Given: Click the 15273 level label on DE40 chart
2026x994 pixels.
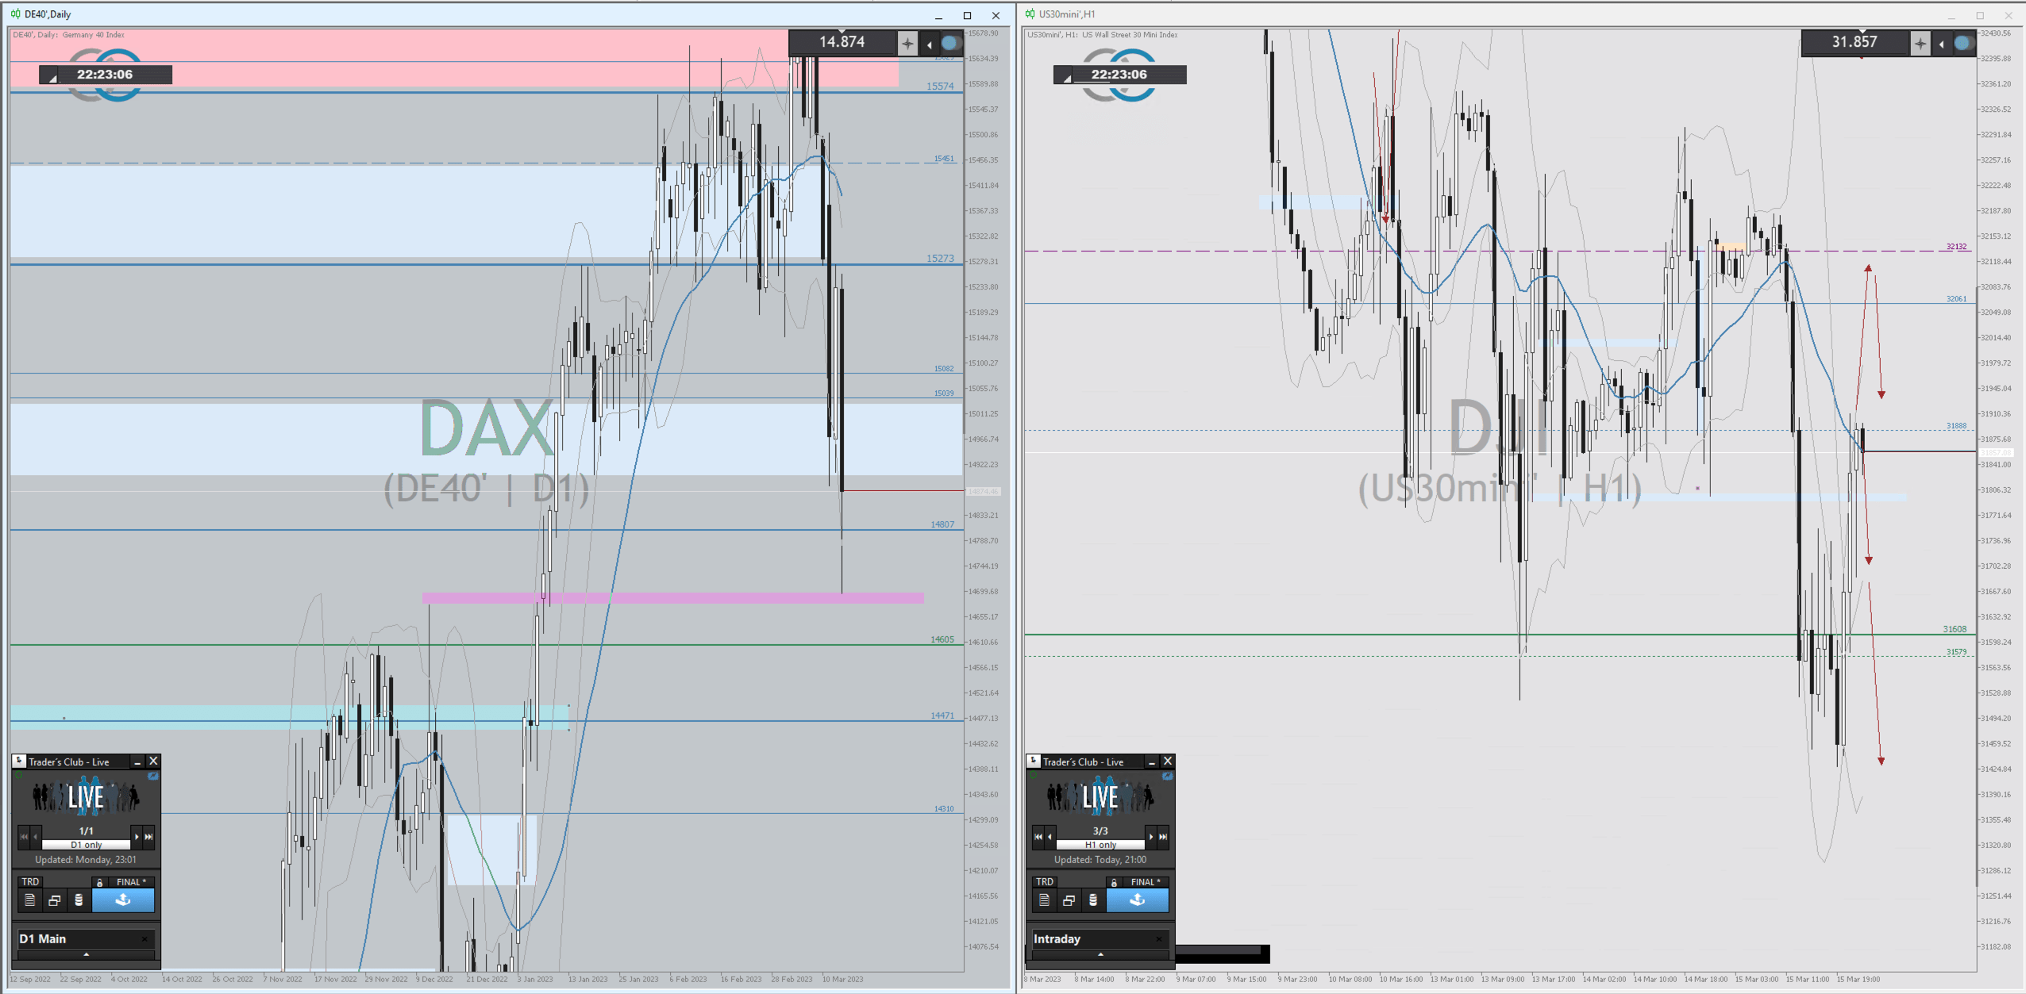Looking at the screenshot, I should pyautogui.click(x=940, y=259).
